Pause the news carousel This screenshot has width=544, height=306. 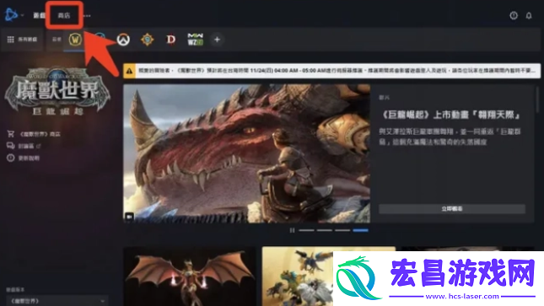[292, 230]
